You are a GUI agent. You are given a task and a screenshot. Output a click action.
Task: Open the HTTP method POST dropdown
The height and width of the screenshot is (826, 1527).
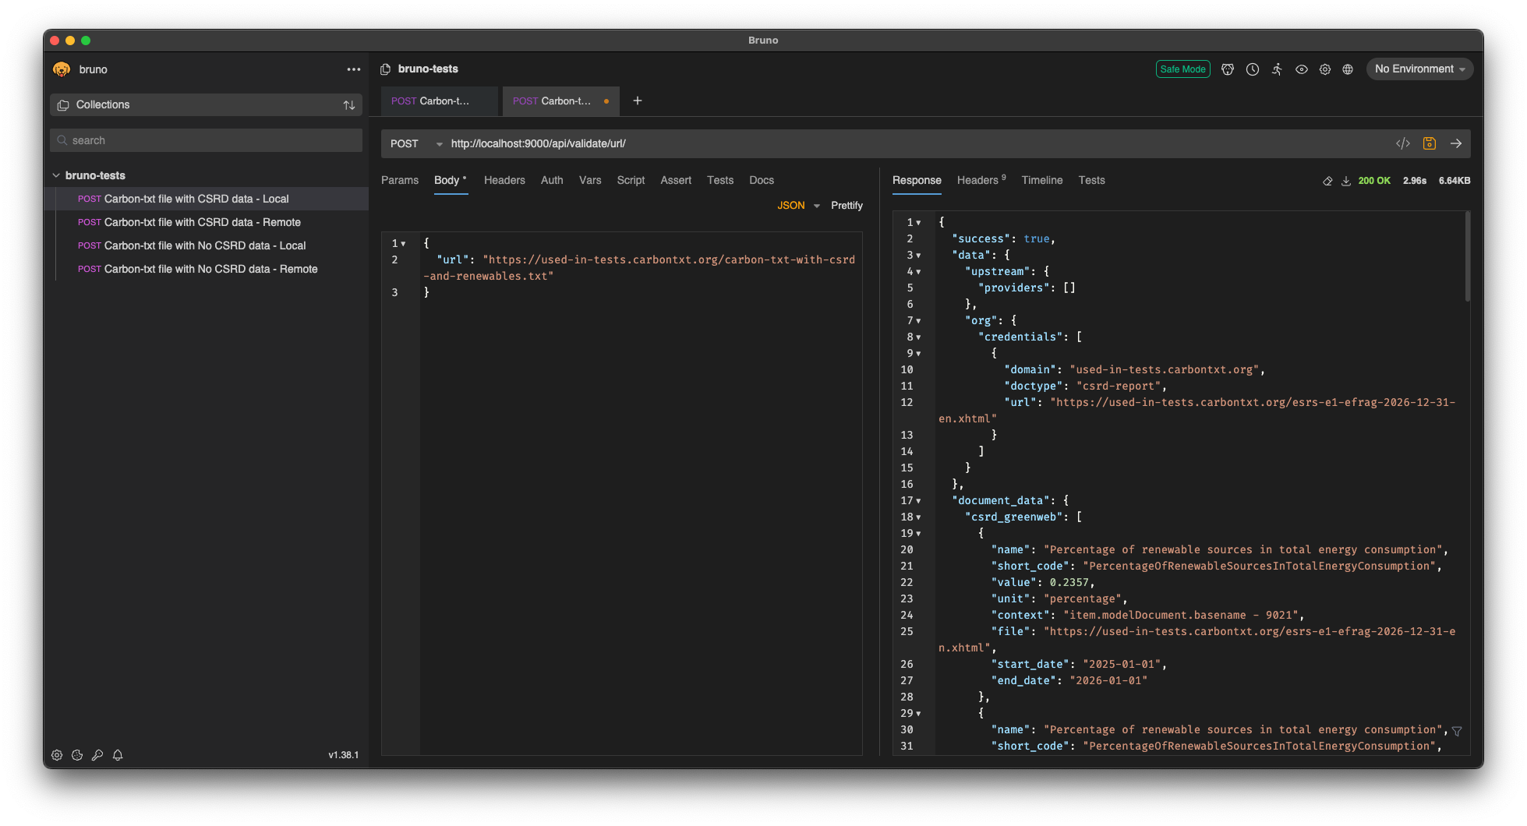(x=416, y=143)
